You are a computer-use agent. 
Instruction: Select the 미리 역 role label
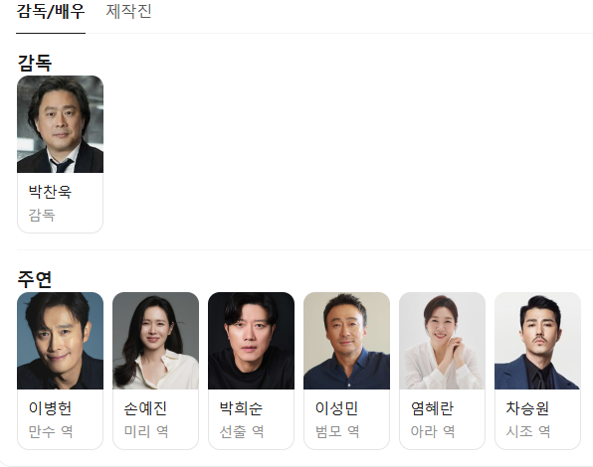coord(146,431)
